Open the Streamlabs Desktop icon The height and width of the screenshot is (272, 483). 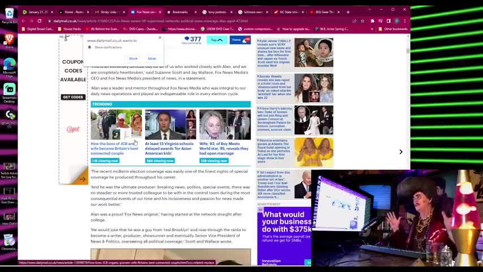9,92
